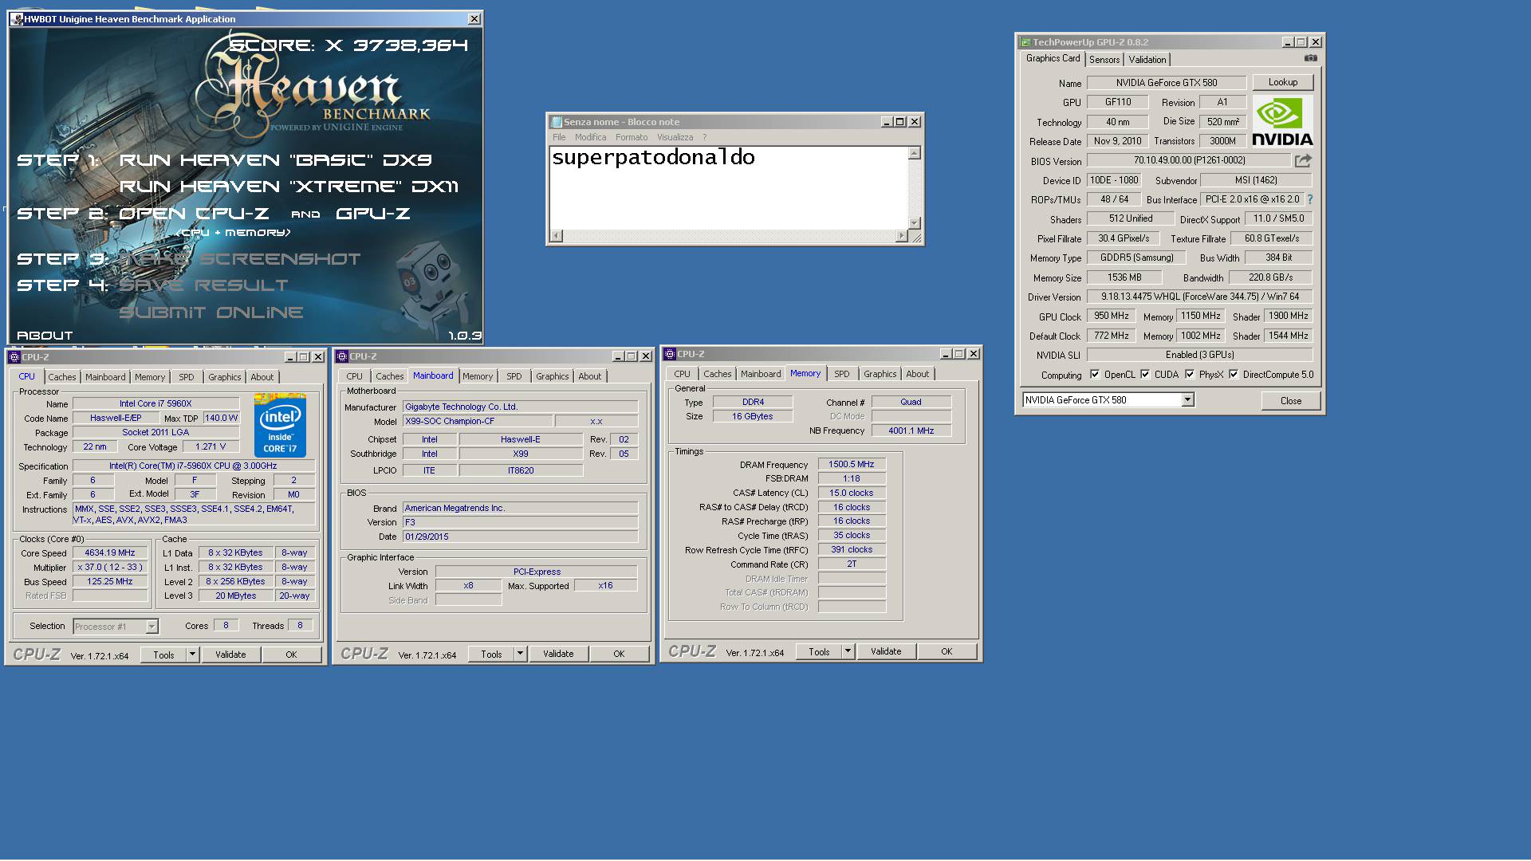
Task: Click the NB Frequency value 4001.1 MHz
Action: pos(911,431)
